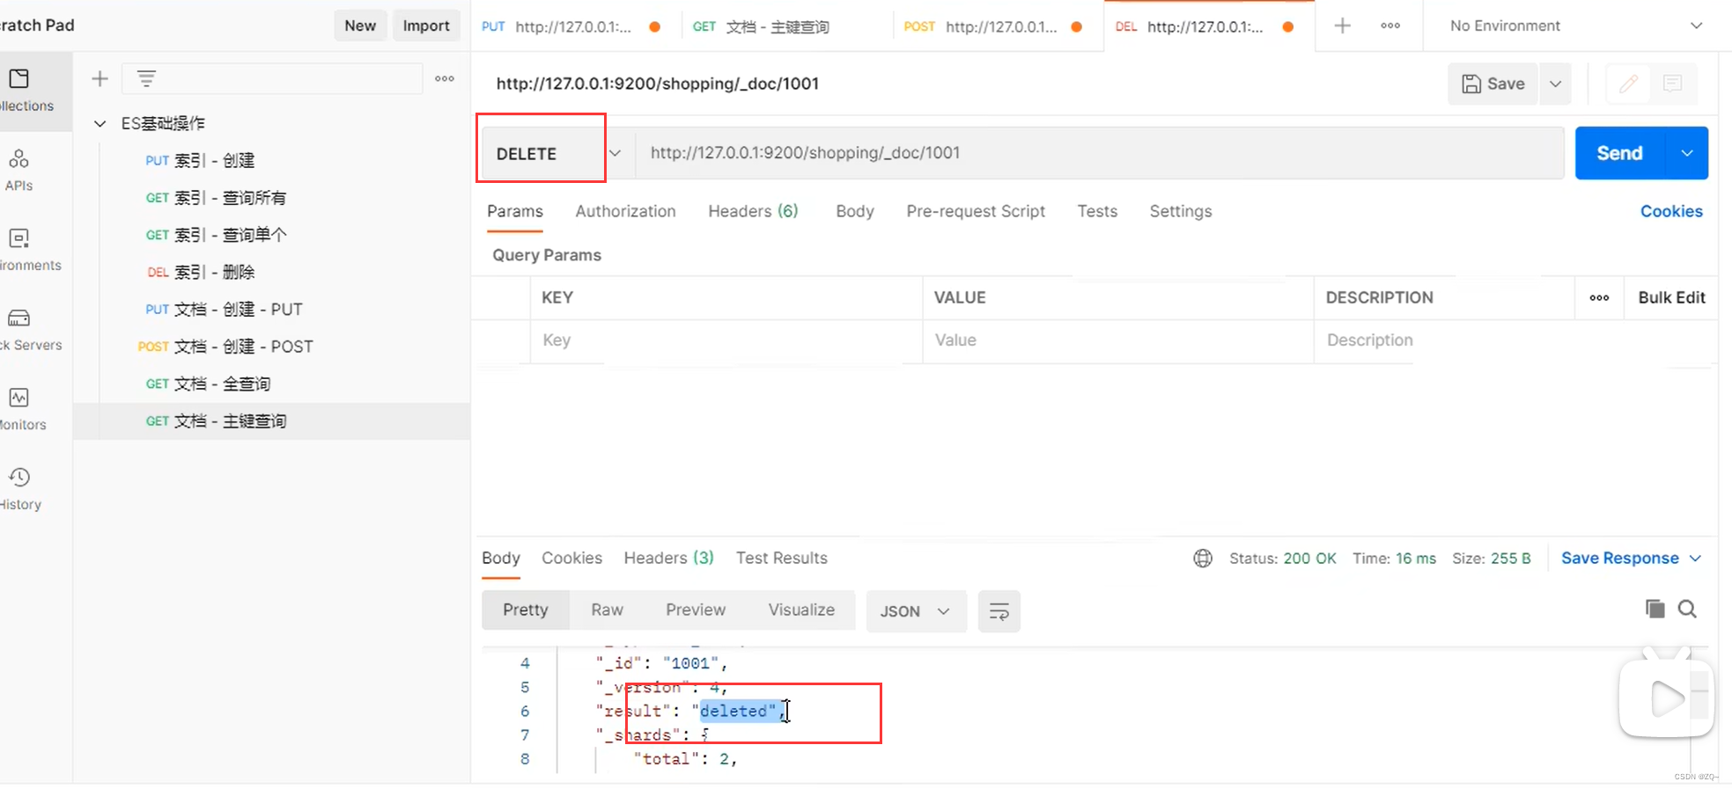The image size is (1732, 789).
Task: Select the response Cookies tab
Action: point(571,559)
